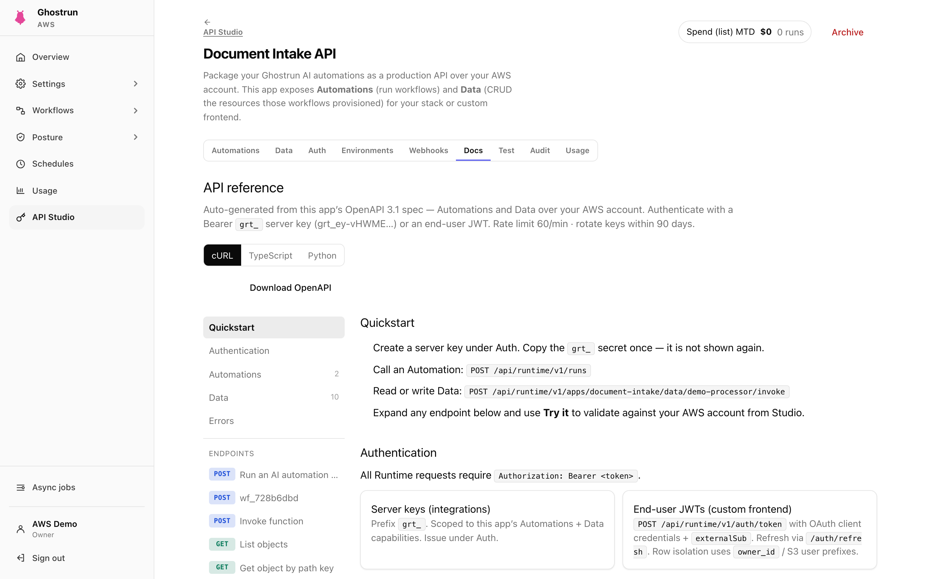Click Download OpenAPI button
926x579 pixels.
tap(290, 288)
